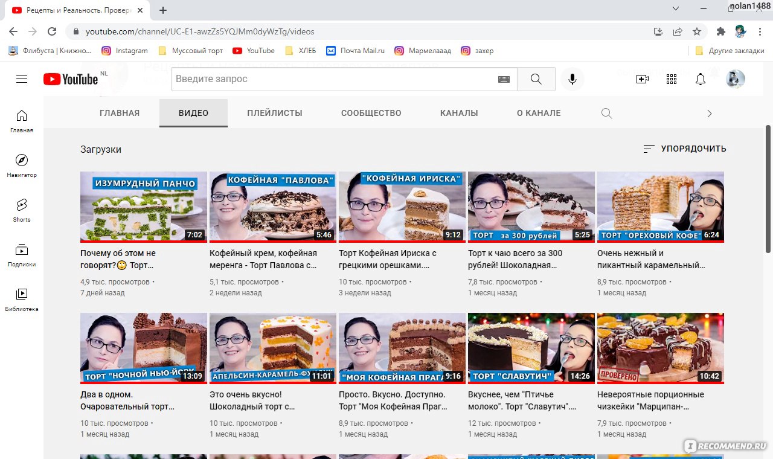Image resolution: width=773 pixels, height=459 pixels.
Task: Open Изумрудный Панчо video thumbnail
Action: [x=144, y=207]
